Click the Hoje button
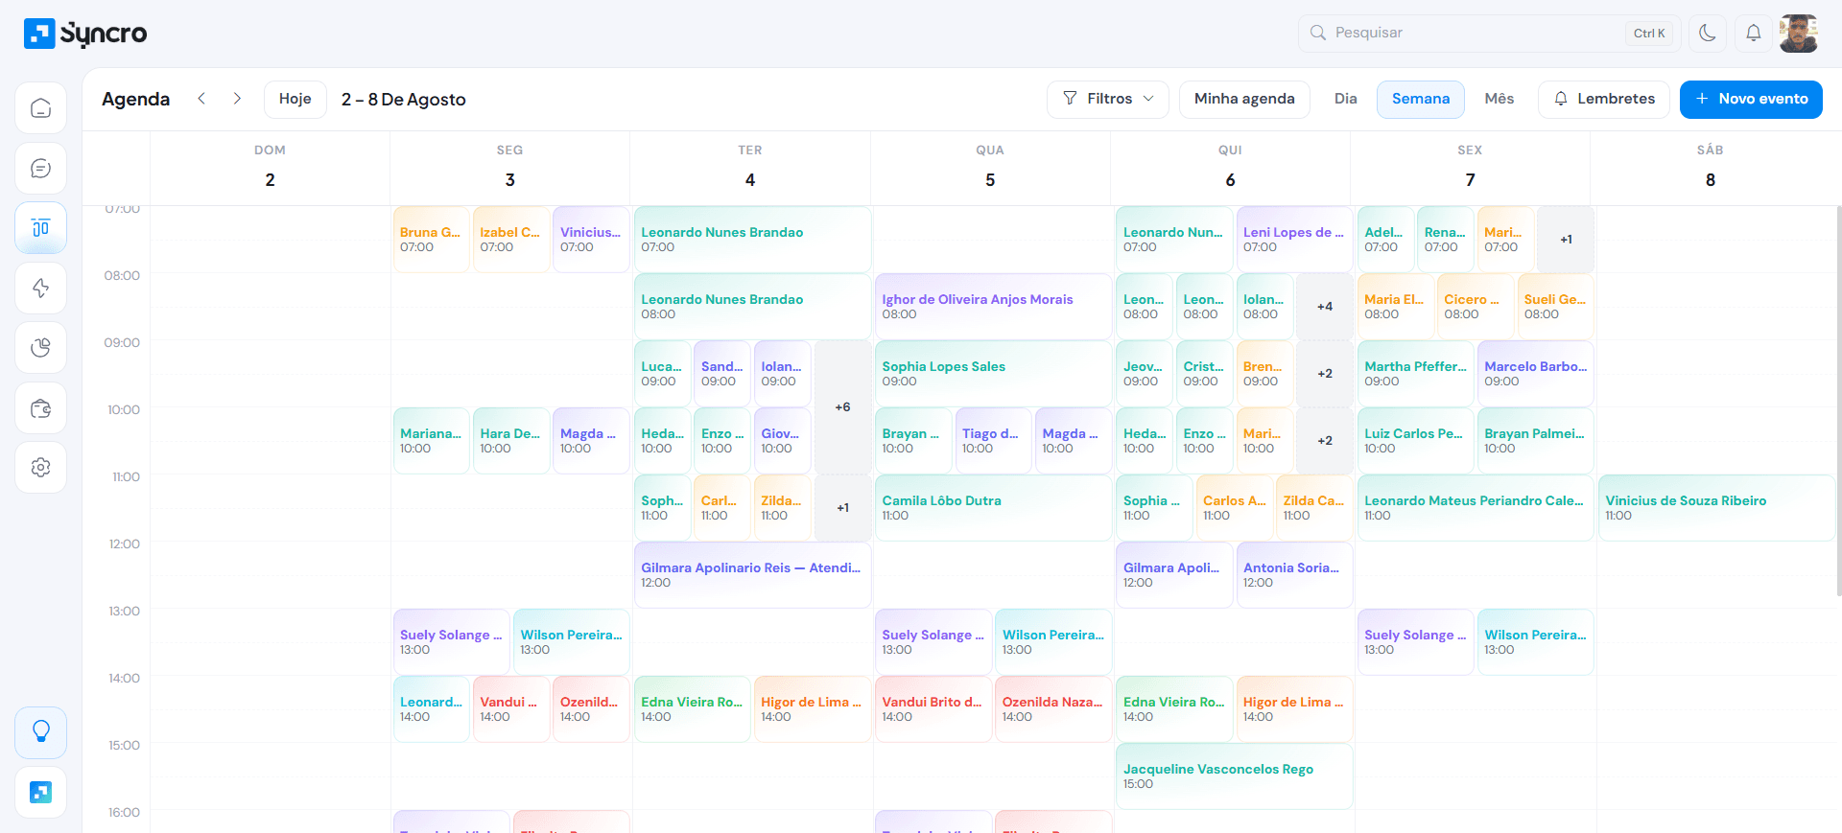 pyautogui.click(x=295, y=99)
